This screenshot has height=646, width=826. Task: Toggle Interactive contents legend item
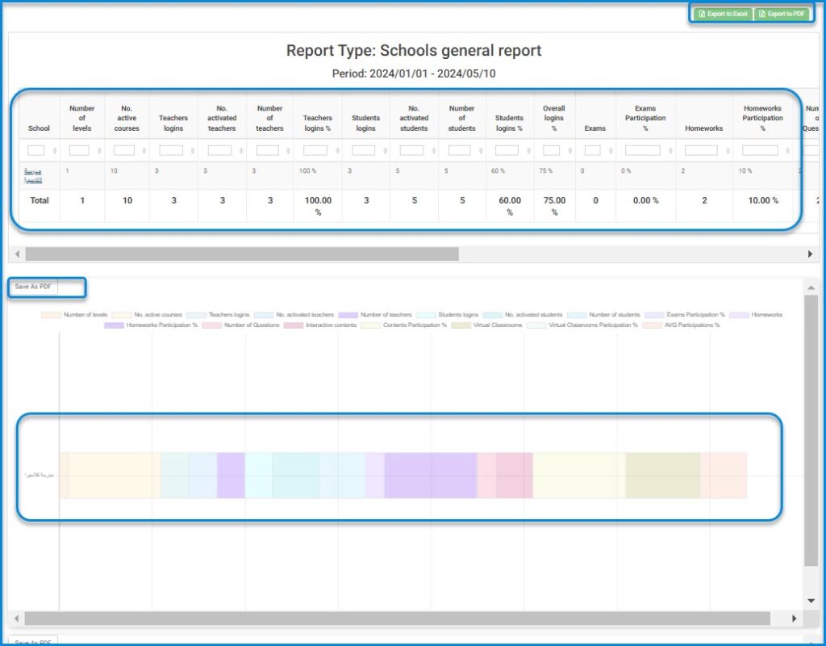(320, 325)
